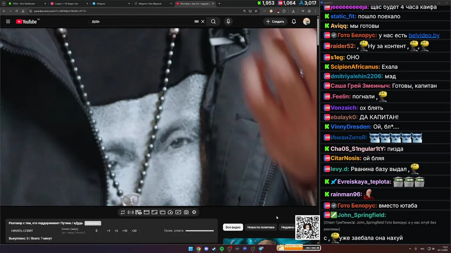Click the split minutes value 0

[97, 231]
